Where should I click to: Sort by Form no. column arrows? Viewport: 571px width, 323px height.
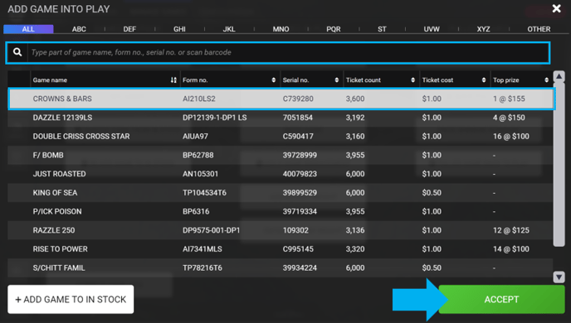[x=274, y=80]
